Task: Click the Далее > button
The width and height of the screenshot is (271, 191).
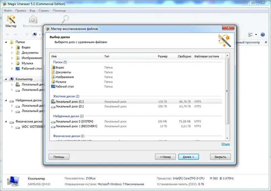Action: pyautogui.click(x=189, y=157)
